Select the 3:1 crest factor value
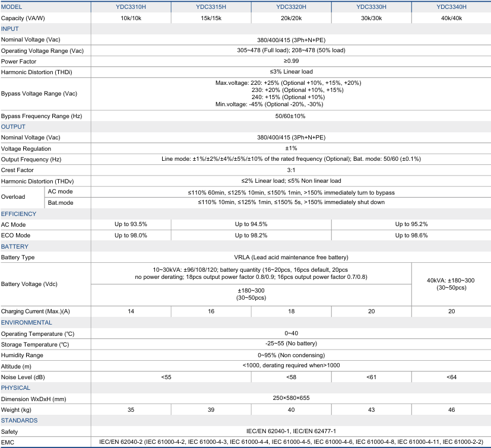 click(292, 170)
